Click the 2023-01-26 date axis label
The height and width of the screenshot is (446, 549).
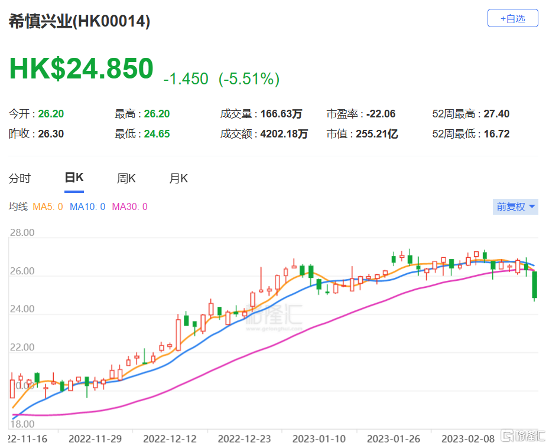394,439
